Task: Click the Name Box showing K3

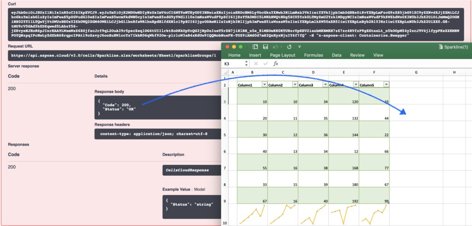Action: [233, 64]
